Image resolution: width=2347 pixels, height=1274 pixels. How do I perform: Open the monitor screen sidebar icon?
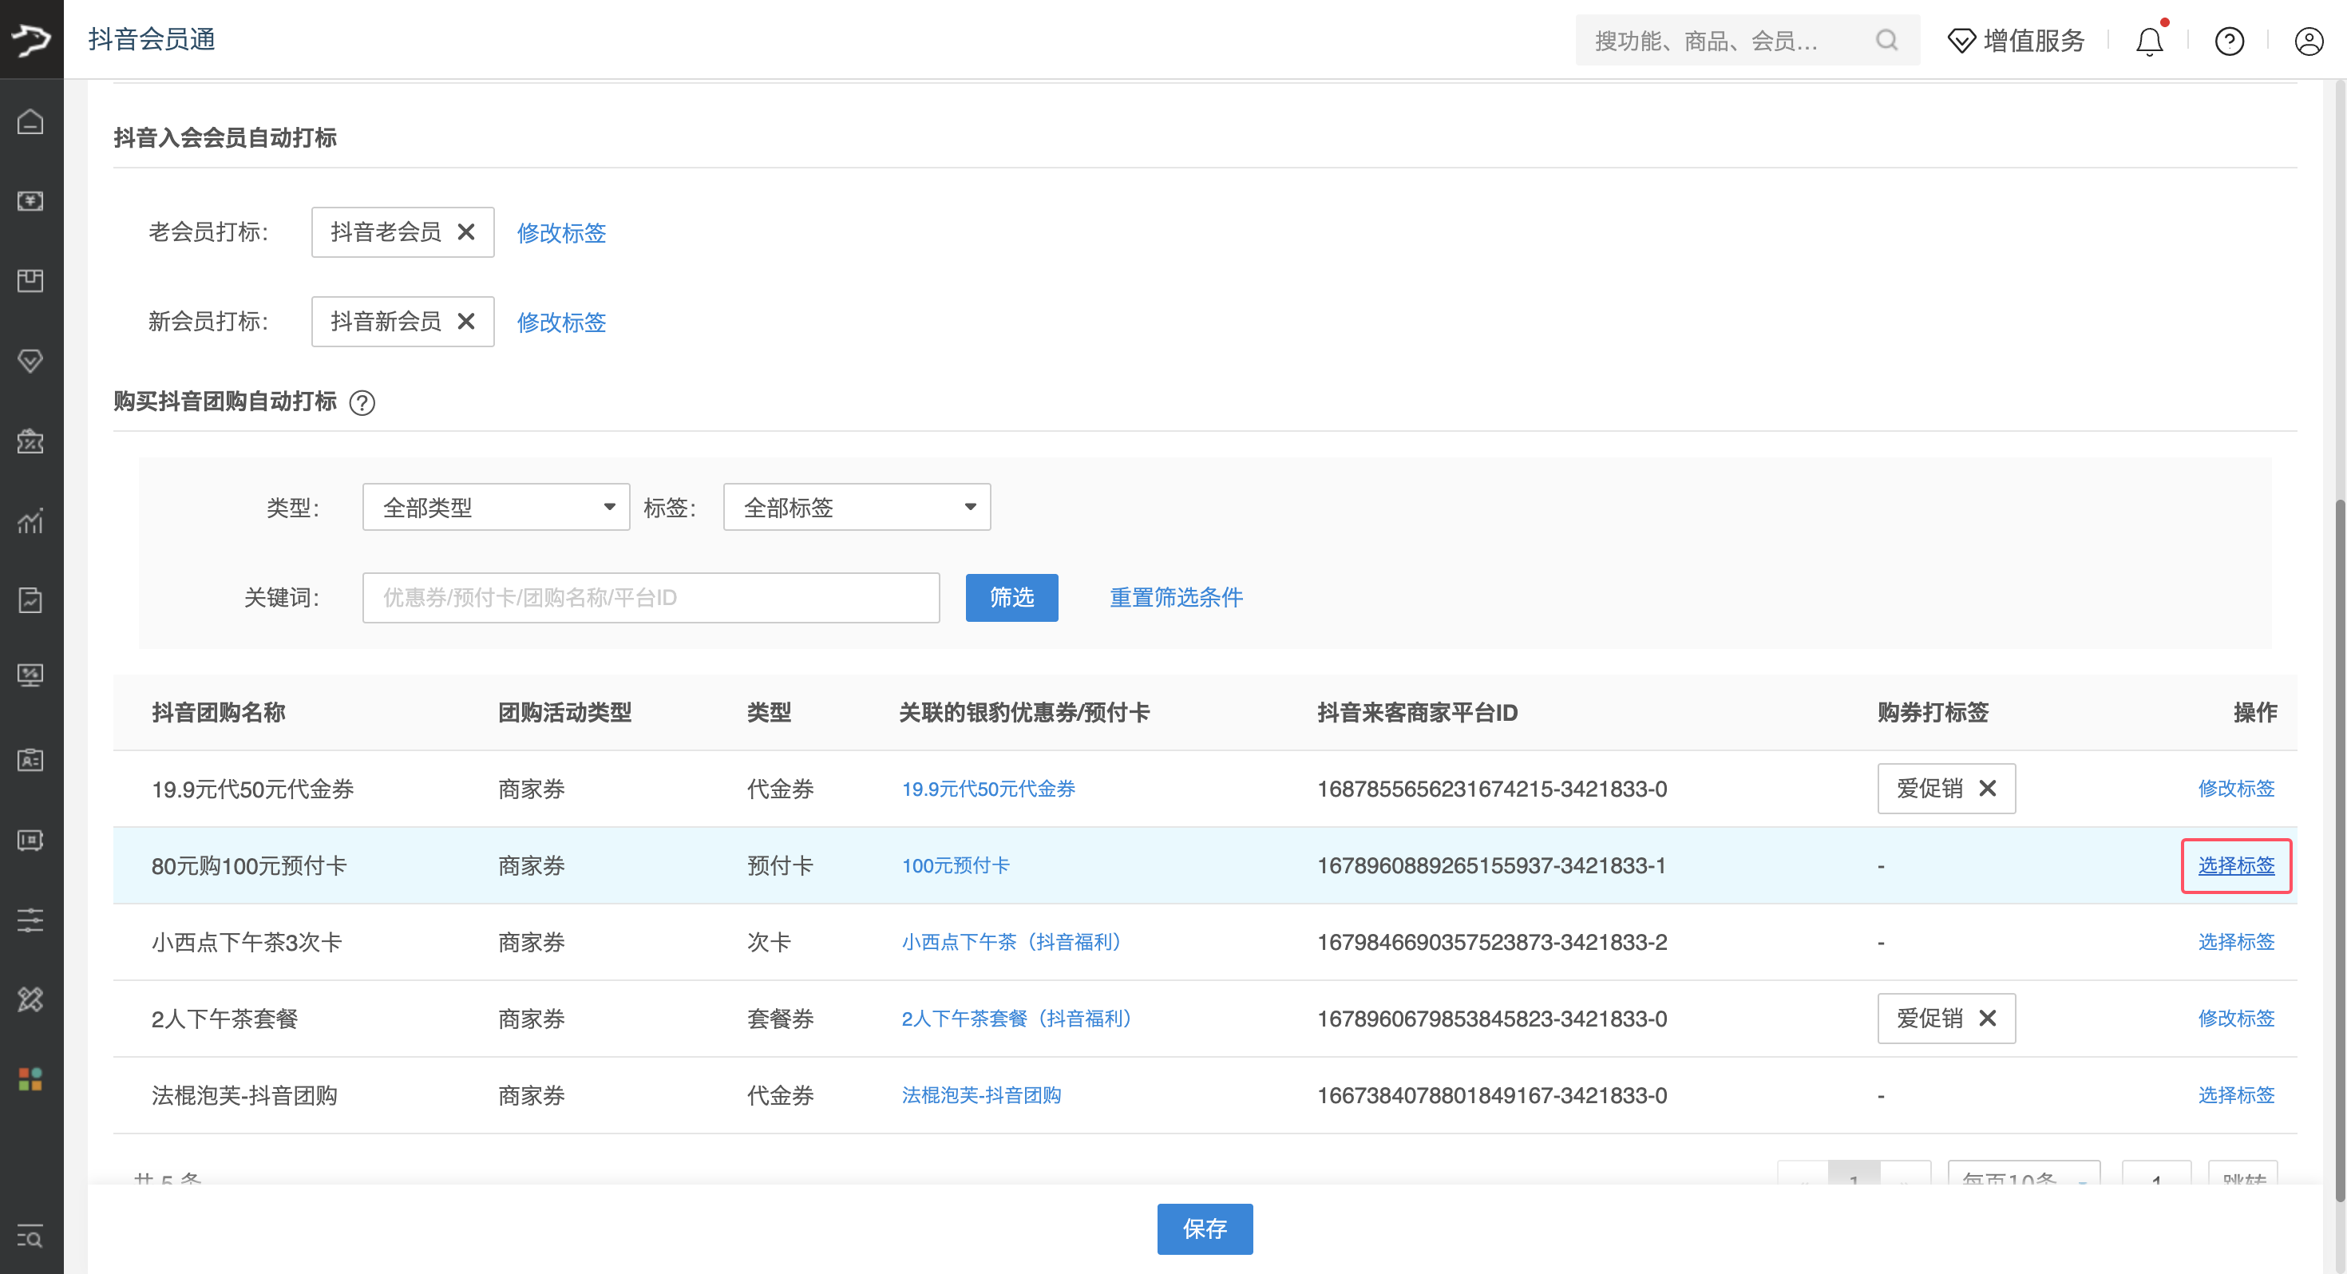tap(30, 675)
